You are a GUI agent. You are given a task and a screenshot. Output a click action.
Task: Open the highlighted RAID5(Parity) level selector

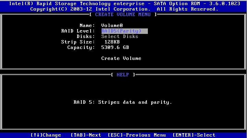pos(124,31)
